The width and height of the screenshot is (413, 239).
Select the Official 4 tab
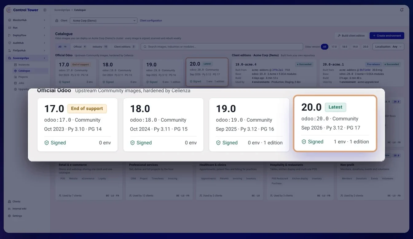[x=80, y=47]
